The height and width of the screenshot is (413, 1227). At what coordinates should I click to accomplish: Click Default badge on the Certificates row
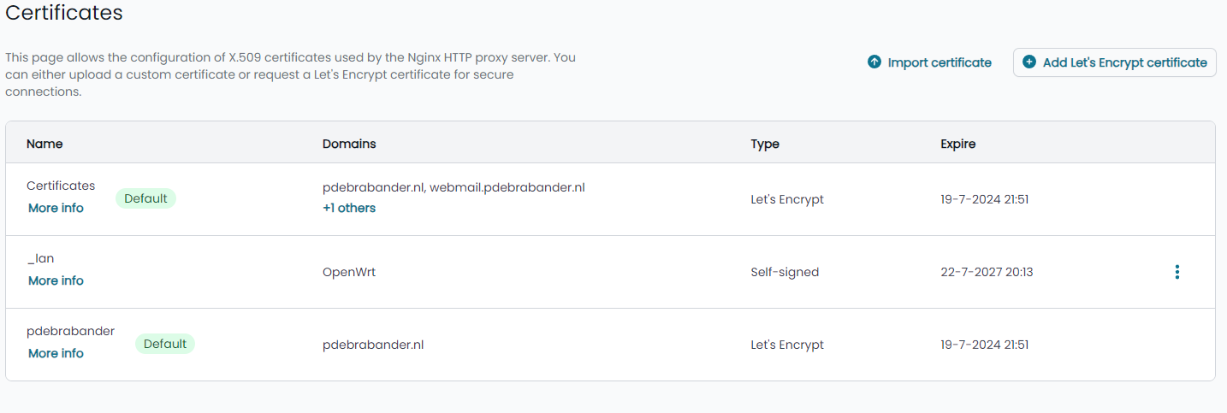[x=145, y=198]
